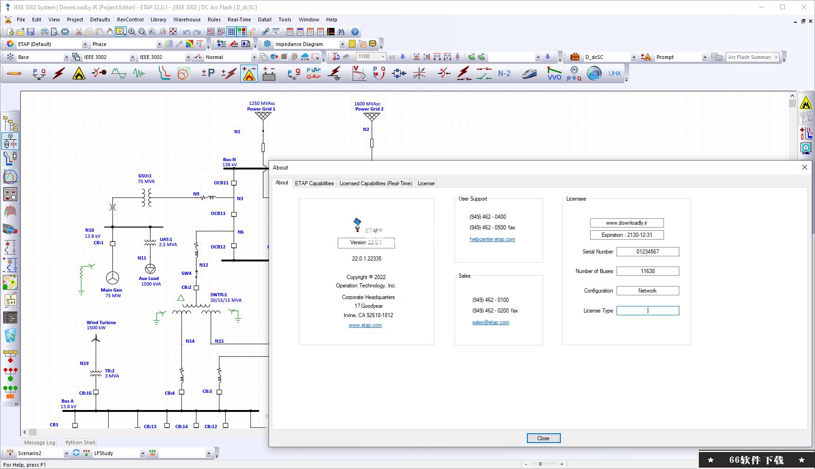Click the Find binoculars icon

tap(341, 32)
